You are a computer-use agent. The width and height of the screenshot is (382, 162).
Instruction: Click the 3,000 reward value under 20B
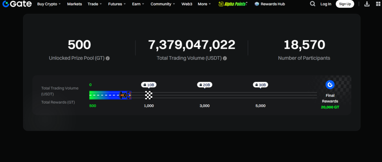tap(205, 106)
